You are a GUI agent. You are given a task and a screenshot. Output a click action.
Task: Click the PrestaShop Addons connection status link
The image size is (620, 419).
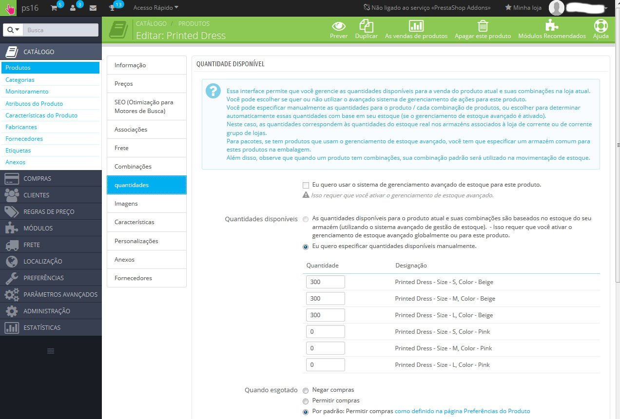(427, 8)
